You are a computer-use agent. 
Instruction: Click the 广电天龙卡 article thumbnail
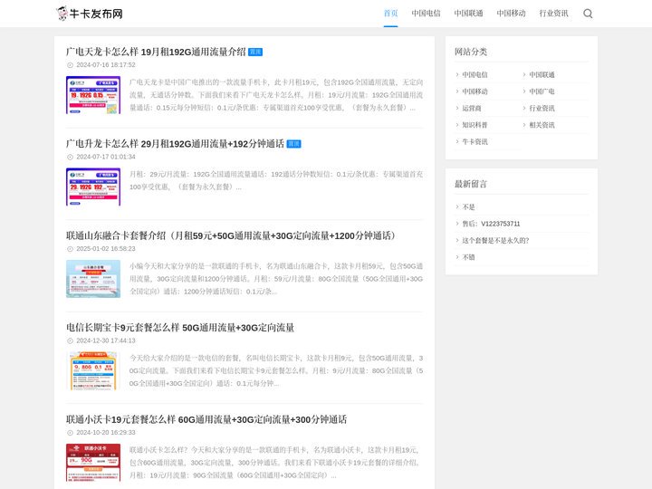point(93,95)
